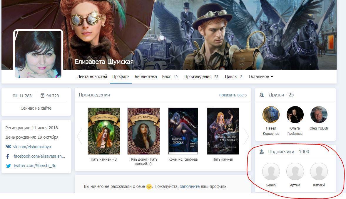Click the crown rating icon
The width and height of the screenshot is (346, 199).
tap(15, 96)
